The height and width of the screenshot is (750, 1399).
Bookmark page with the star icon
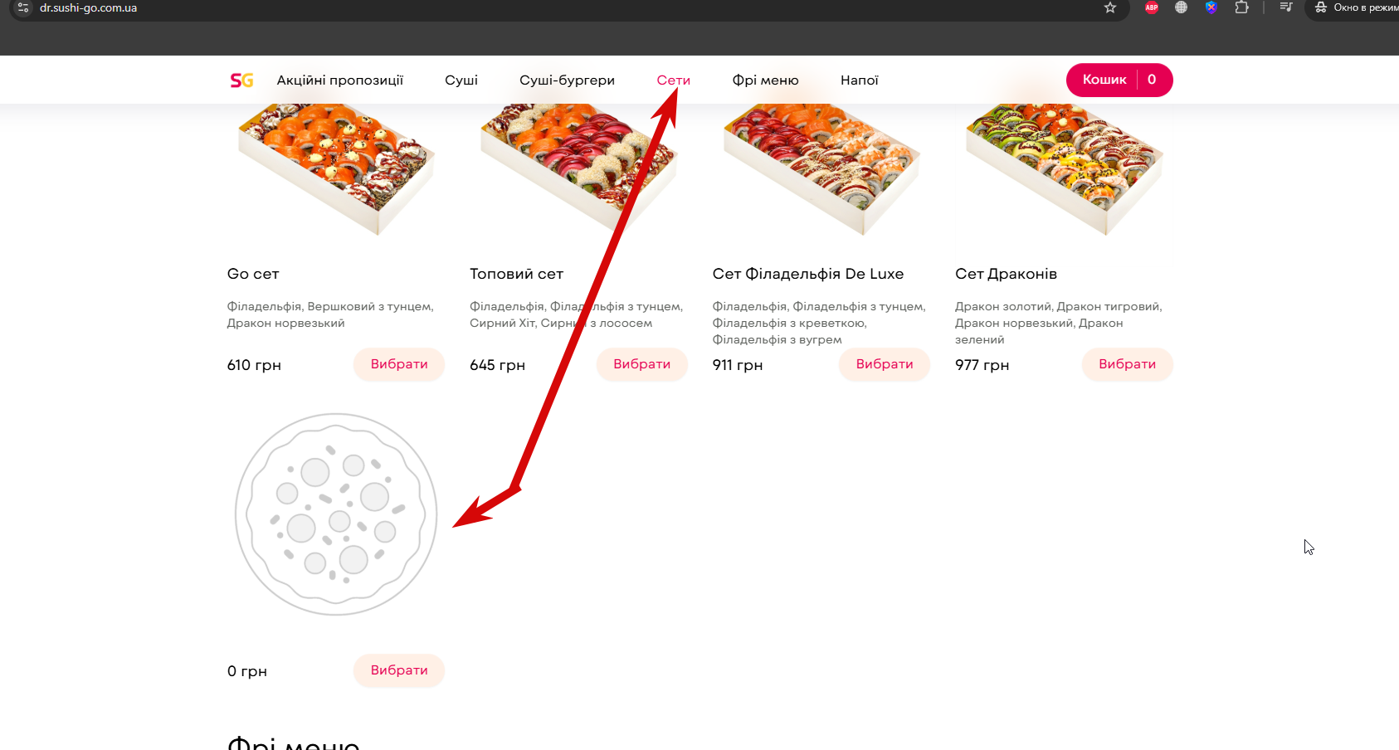click(x=1110, y=7)
